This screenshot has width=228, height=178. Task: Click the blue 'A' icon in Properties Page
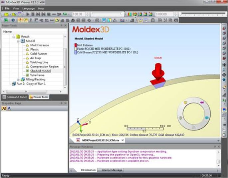[x=9, y=108]
